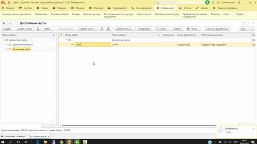Collapse the root Дисконтные карты tree node
Image resolution: width=257 pixels, height=144 pixels.
click(4, 40)
